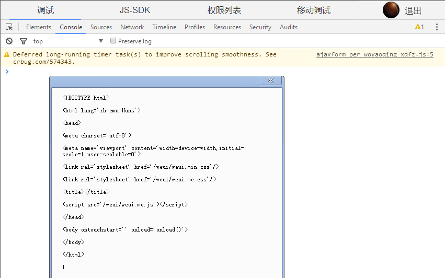Select the JS-SDK top tab
This screenshot has height=278, width=445.
point(135,10)
